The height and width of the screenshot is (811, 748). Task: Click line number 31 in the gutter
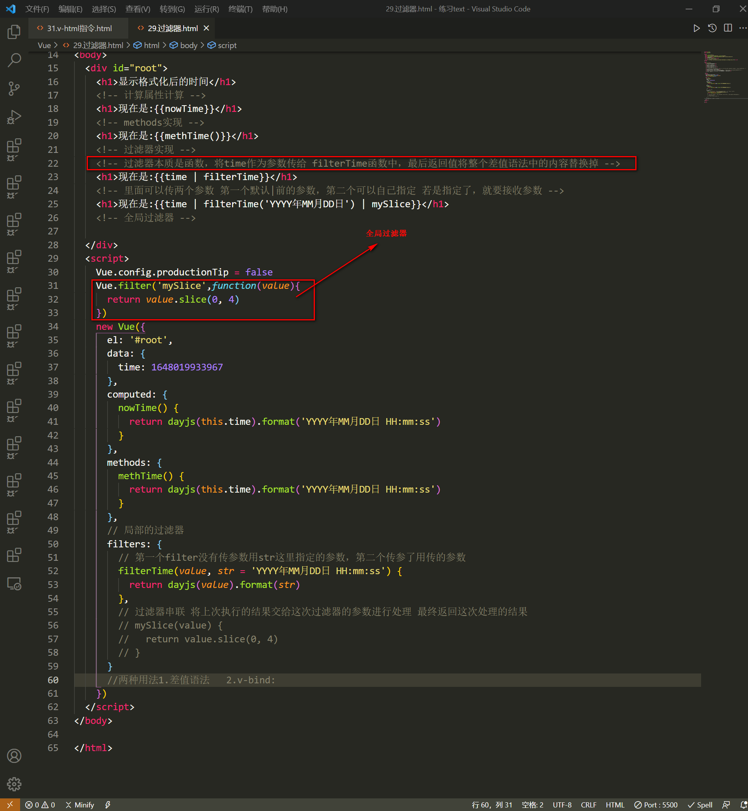click(53, 286)
